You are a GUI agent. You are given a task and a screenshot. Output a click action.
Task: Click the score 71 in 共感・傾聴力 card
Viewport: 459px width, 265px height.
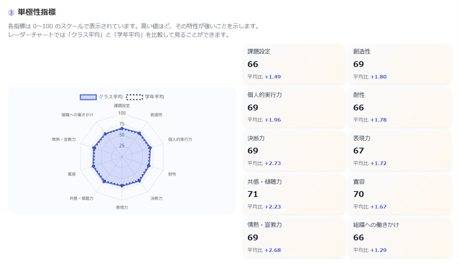pyautogui.click(x=253, y=194)
